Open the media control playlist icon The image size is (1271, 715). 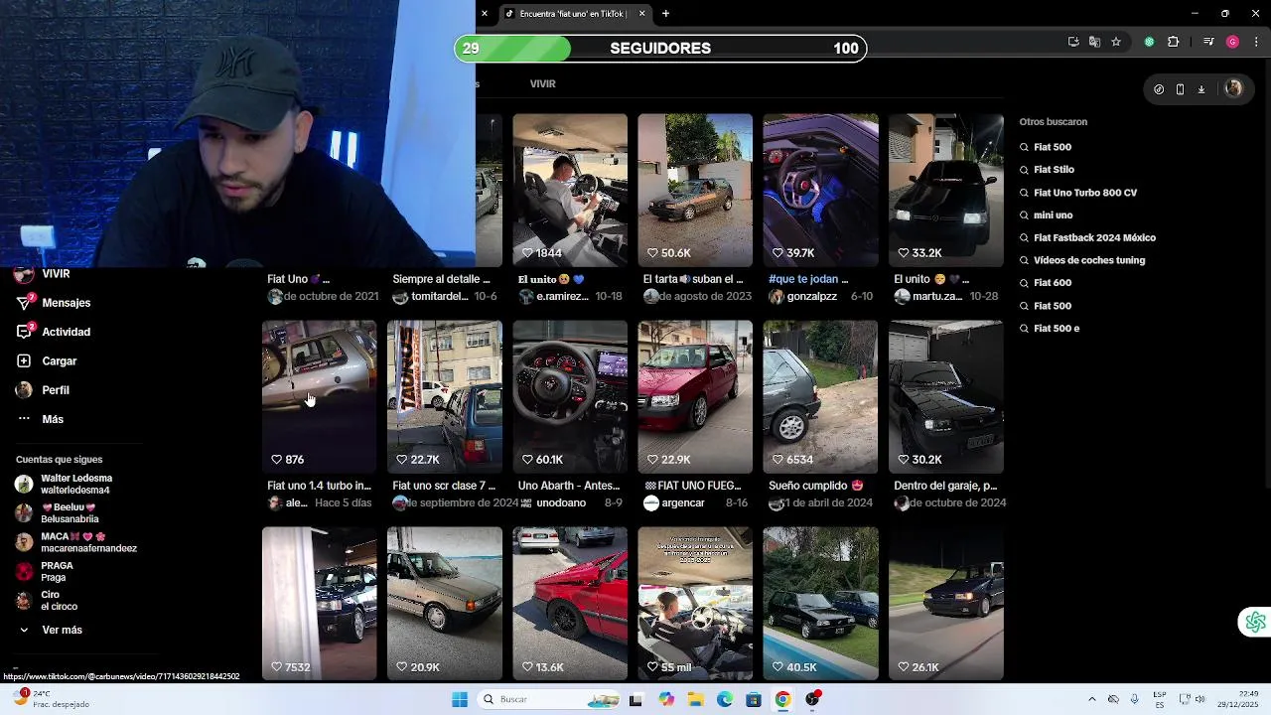tap(1208, 42)
